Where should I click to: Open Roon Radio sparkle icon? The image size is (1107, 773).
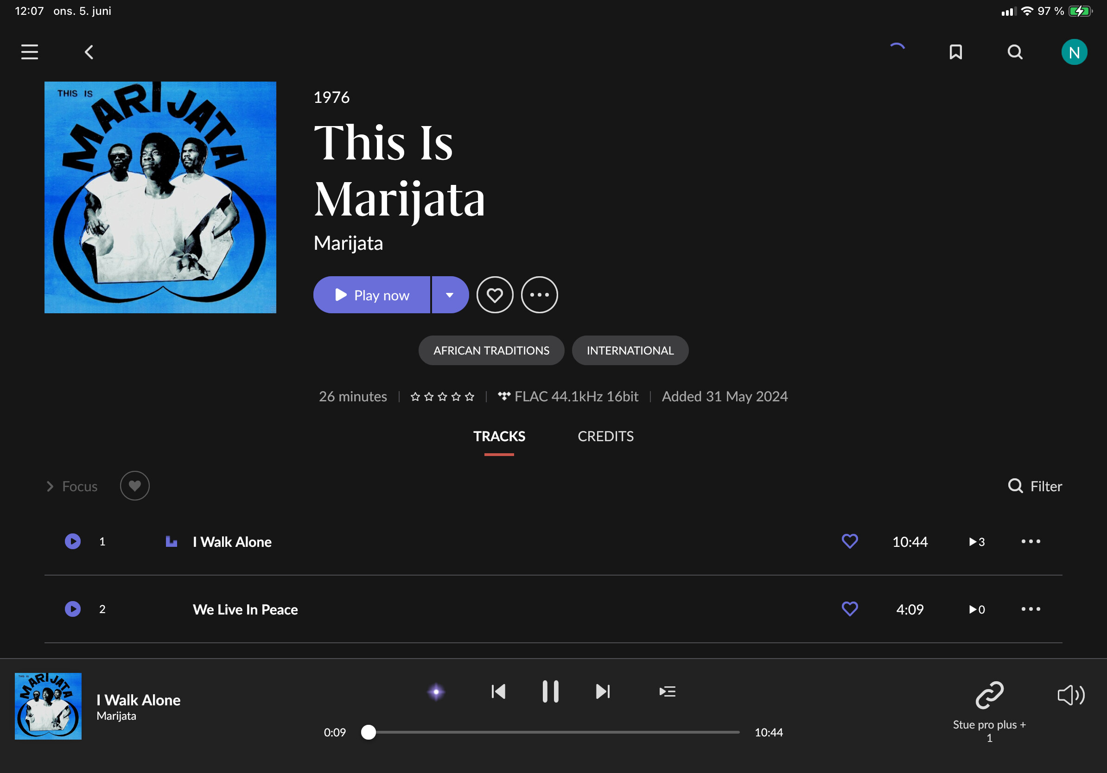pos(436,691)
